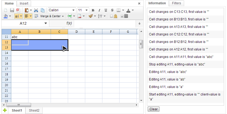
Task: Select column E header
Action: pos(94,32)
